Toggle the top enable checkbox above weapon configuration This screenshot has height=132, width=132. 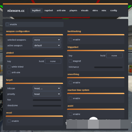(x=7, y=24)
